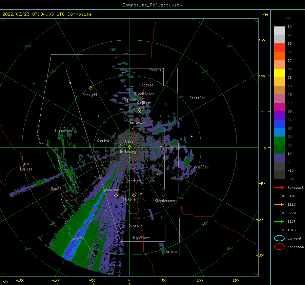305x285 pixels.
Task: Click the yellow diamond marker beside RockyMH
Action: 90,88
